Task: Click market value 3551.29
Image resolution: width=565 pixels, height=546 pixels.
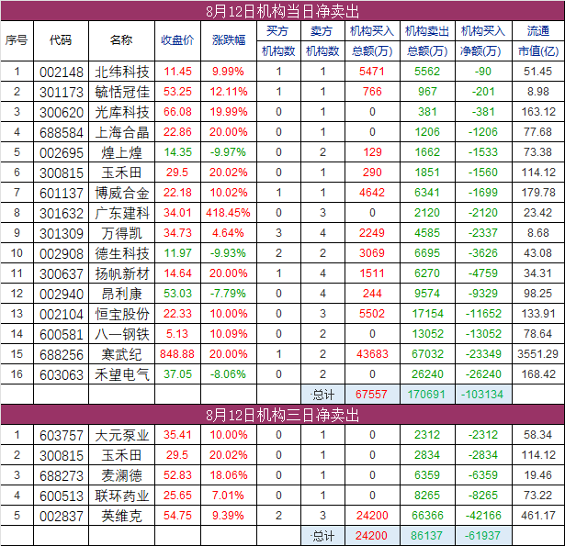Action: click(537, 354)
